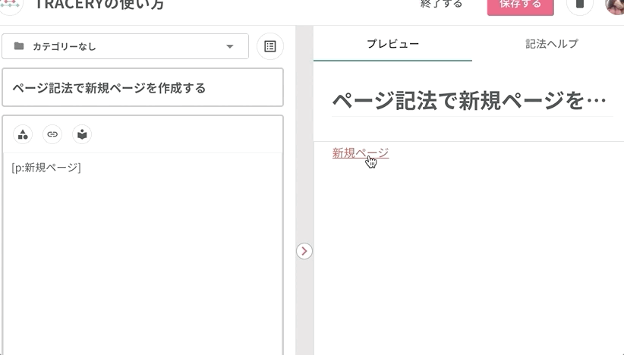Collapse the preview pane with the chevron arrow

click(304, 251)
